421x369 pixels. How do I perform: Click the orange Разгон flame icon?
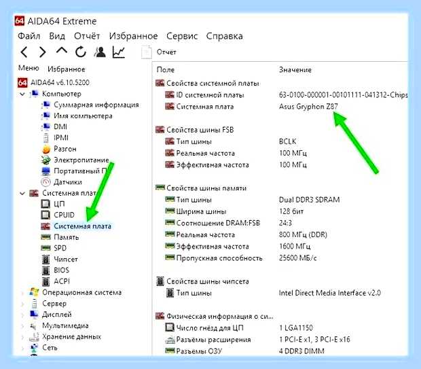(x=46, y=149)
